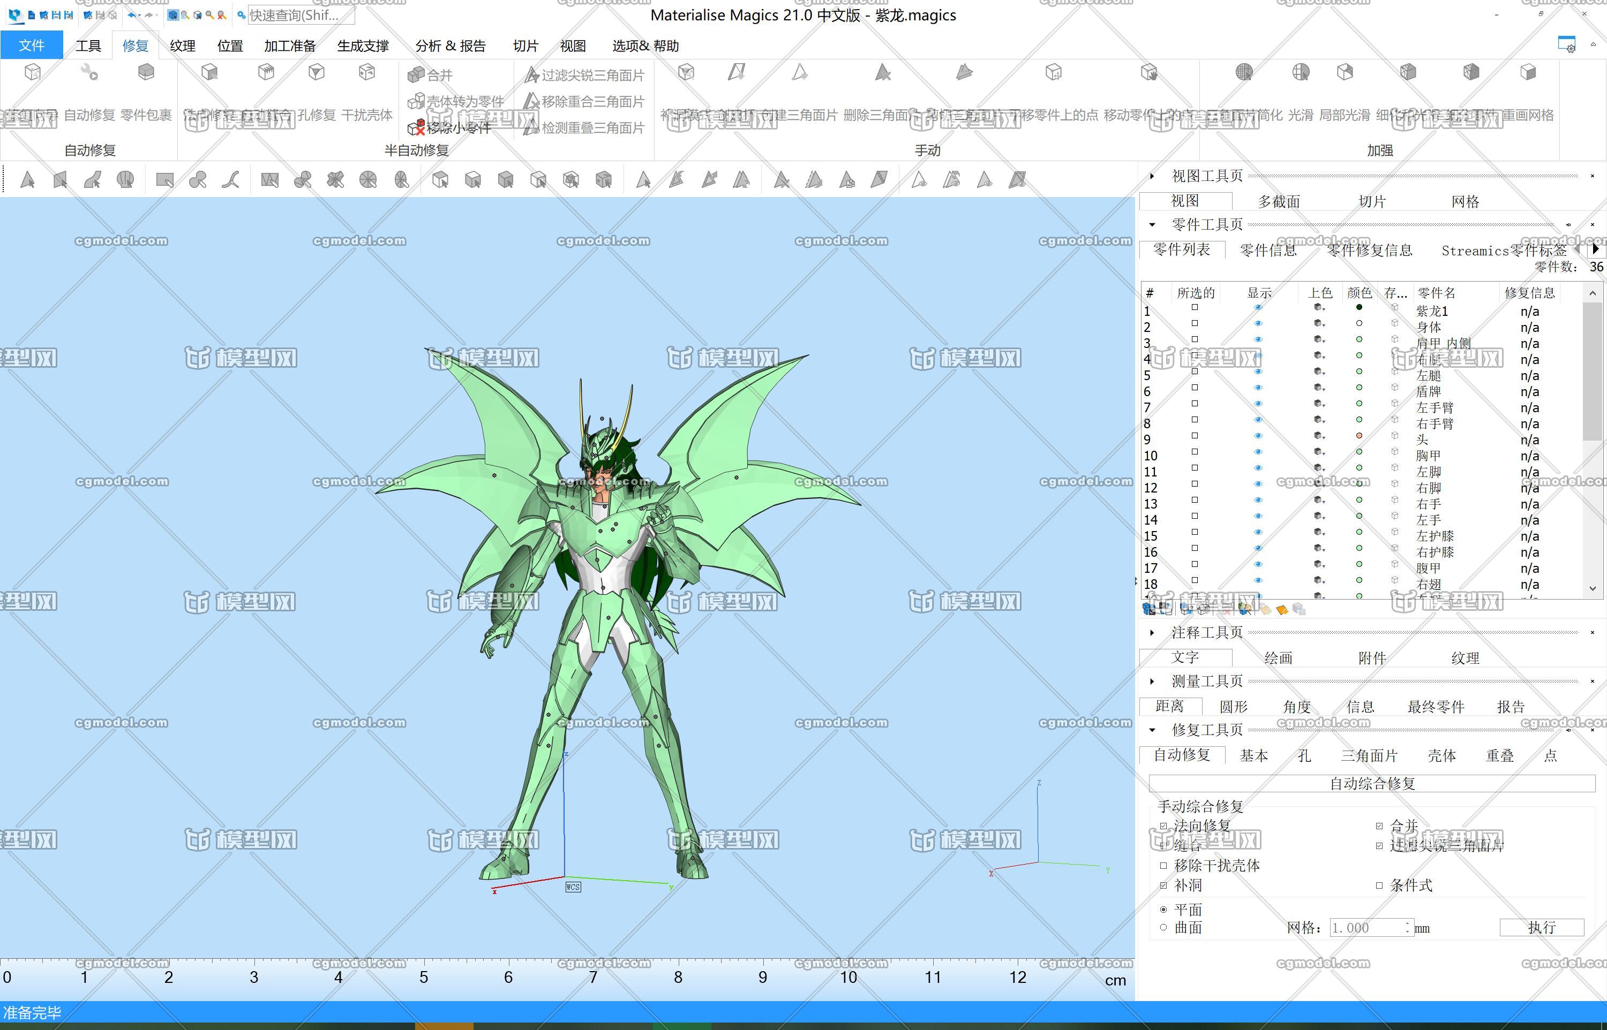The image size is (1607, 1030).
Task: Click the 检测重叠三角面片 icon
Action: (531, 127)
